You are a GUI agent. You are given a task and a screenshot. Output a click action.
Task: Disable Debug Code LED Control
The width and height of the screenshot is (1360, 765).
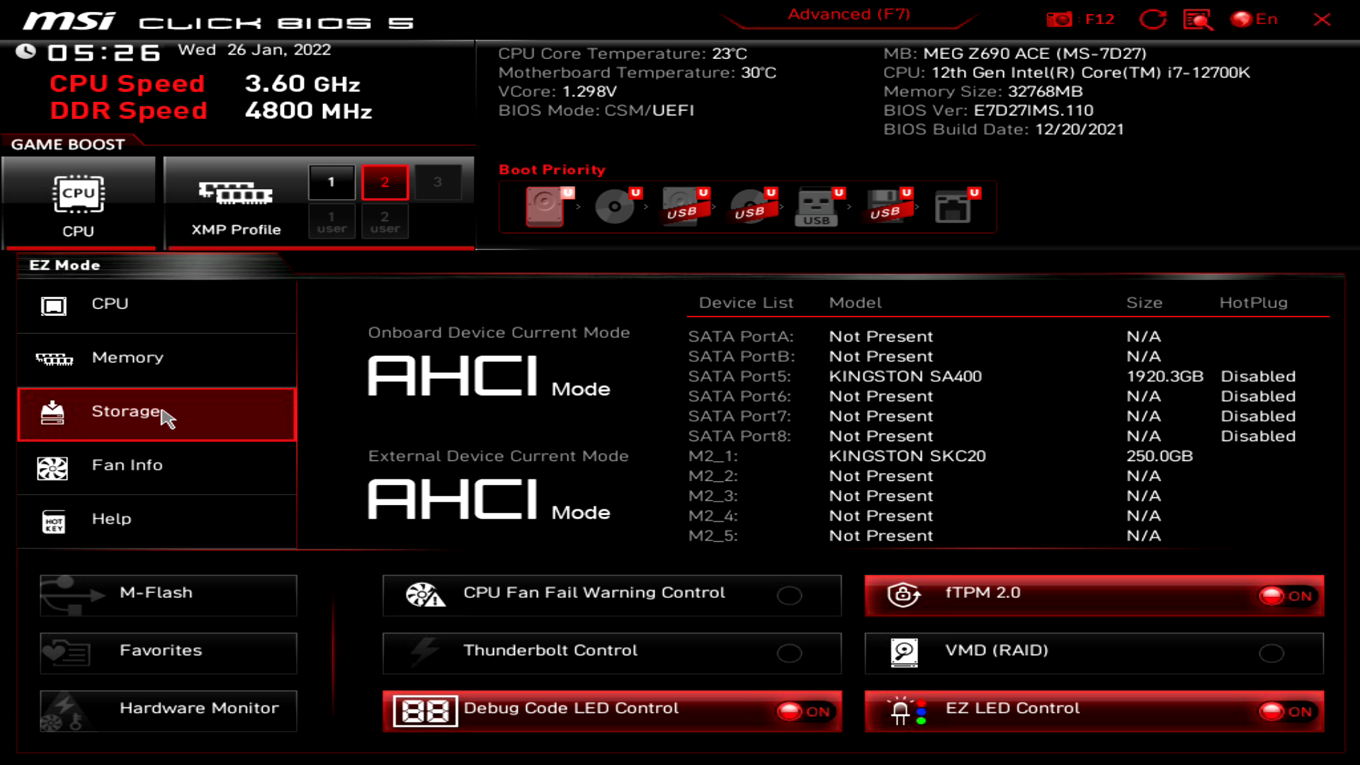coord(805,710)
